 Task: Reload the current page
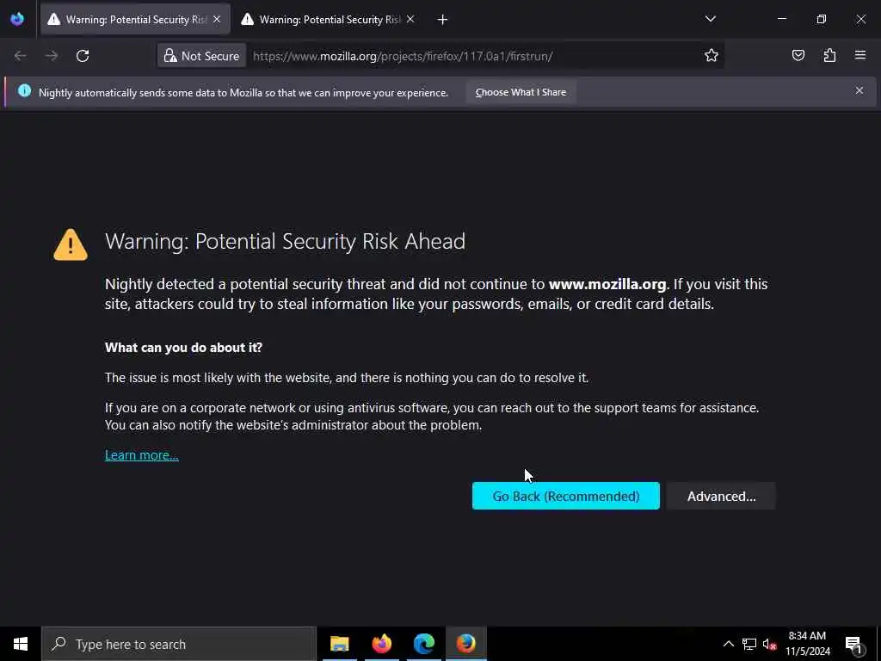(x=83, y=56)
